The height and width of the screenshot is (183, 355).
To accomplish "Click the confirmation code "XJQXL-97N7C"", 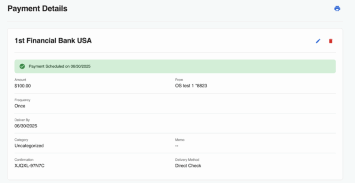I will [29, 166].
